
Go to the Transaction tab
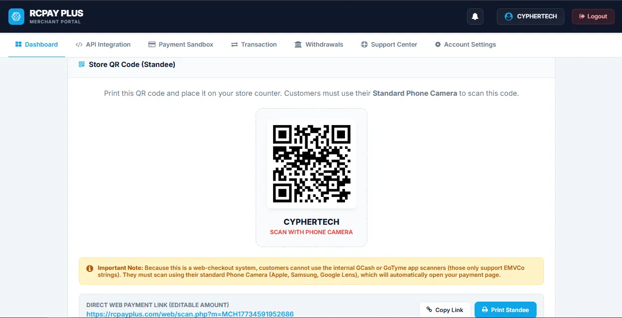pyautogui.click(x=254, y=45)
